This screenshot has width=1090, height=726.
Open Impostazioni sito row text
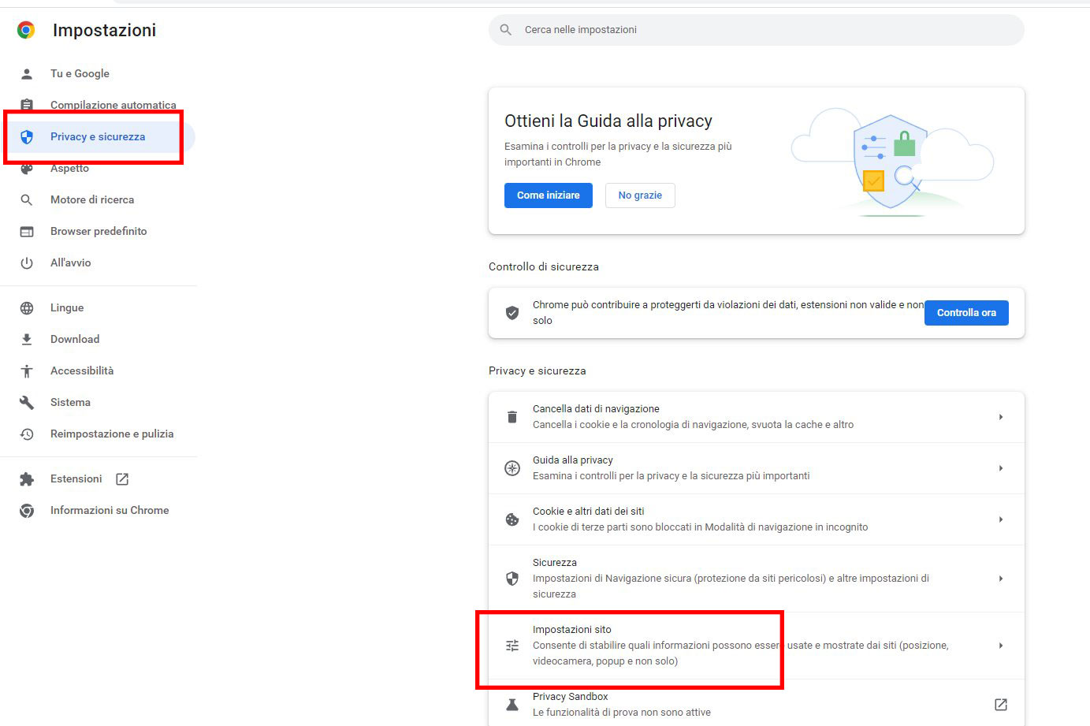pyautogui.click(x=741, y=646)
